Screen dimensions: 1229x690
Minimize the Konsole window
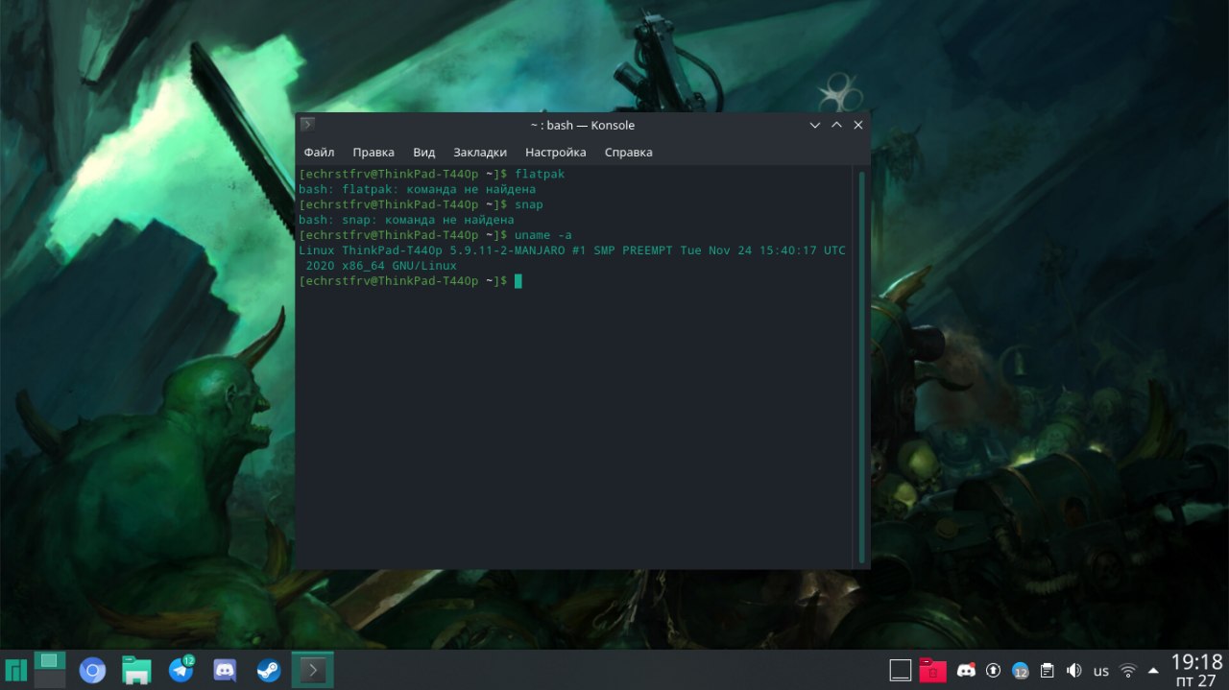tap(815, 125)
